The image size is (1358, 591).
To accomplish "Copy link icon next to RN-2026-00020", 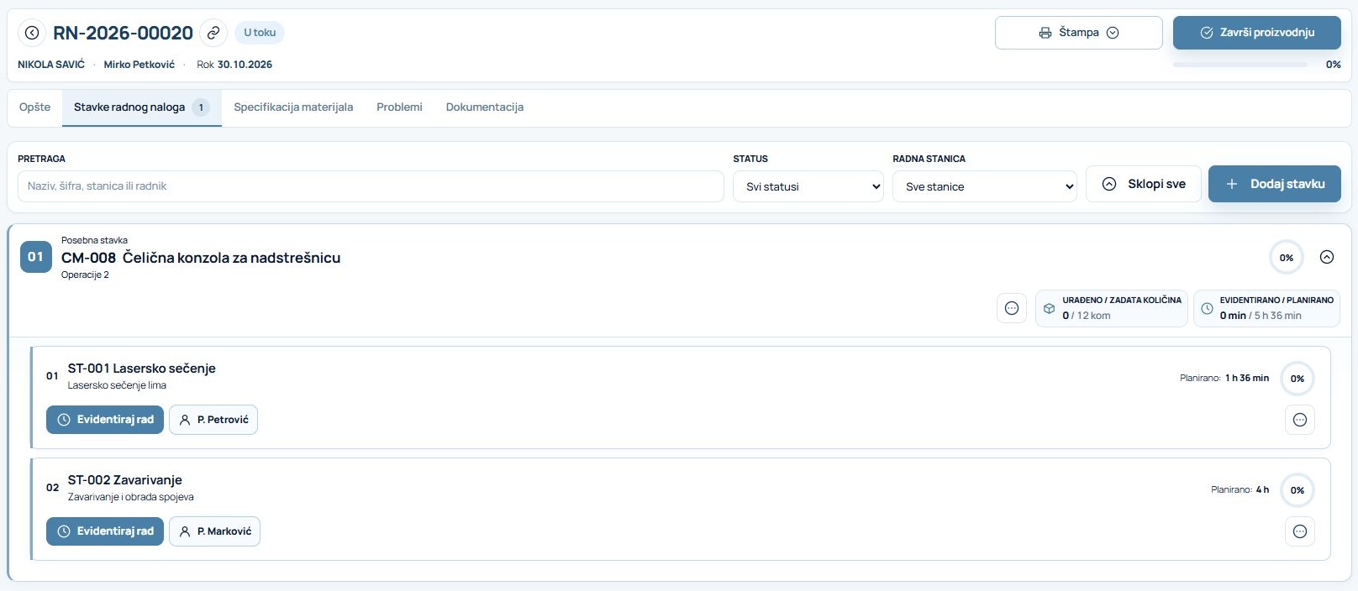I will [x=213, y=33].
